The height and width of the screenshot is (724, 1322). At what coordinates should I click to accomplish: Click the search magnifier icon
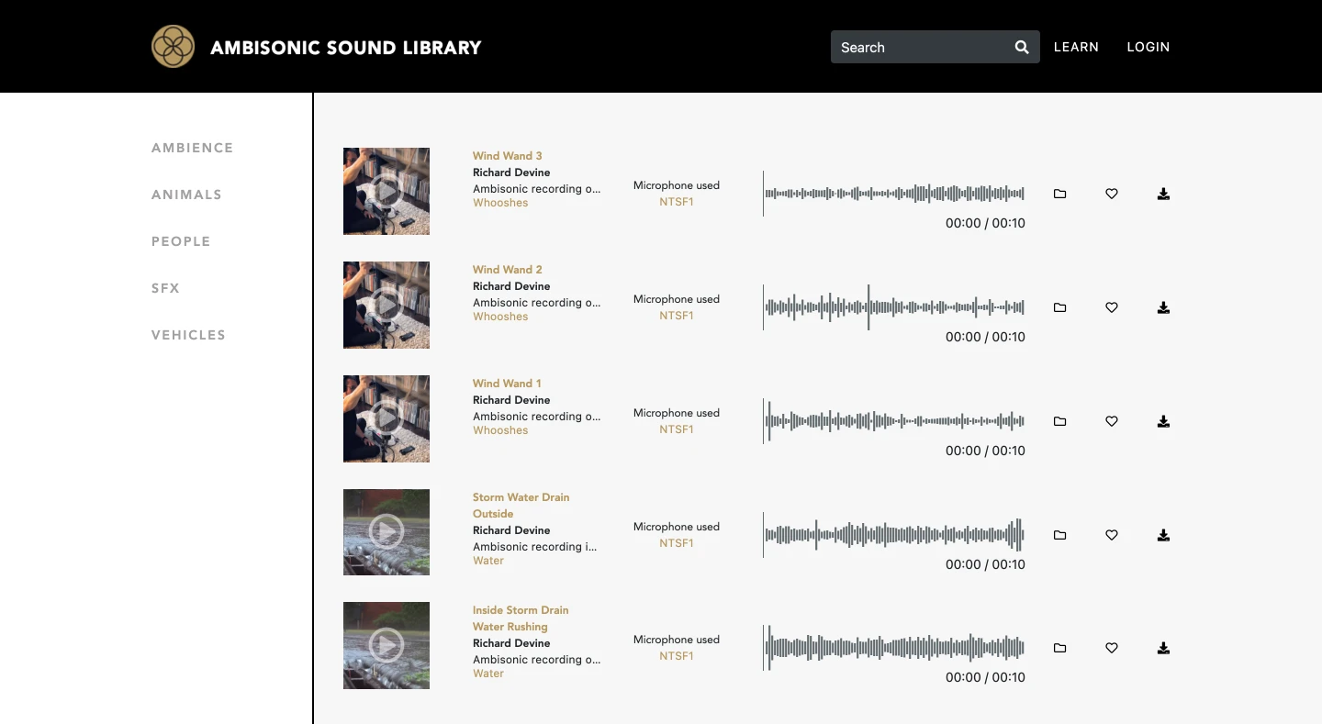tap(1021, 47)
